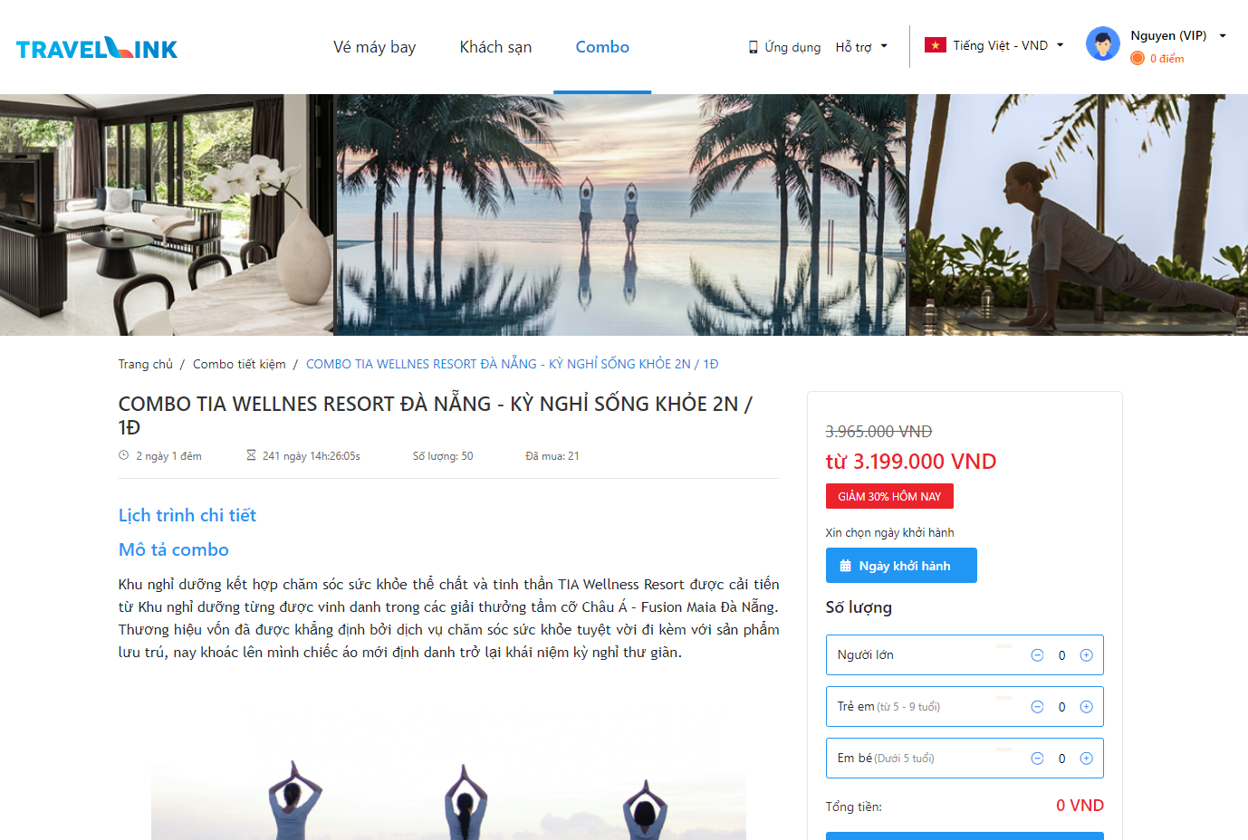The height and width of the screenshot is (840, 1248).
Task: Click the TravelLink logo
Action: coord(97,48)
